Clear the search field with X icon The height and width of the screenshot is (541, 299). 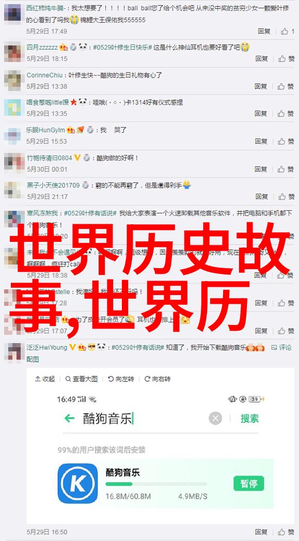[x=215, y=419]
